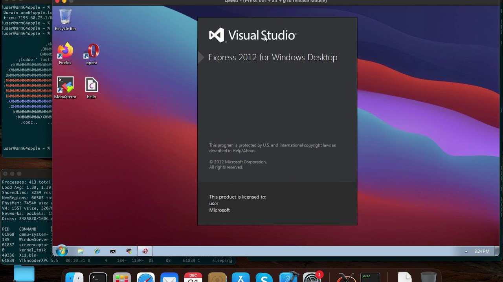Launch Internet Explorer from the taskbar
Image resolution: width=503 pixels, height=282 pixels.
coord(97,251)
